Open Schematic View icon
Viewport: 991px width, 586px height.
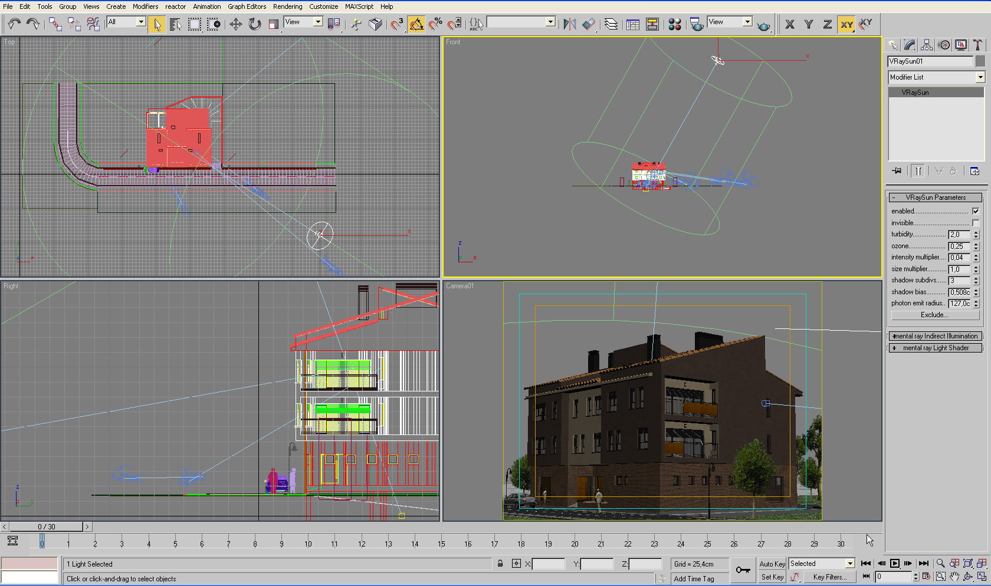click(x=652, y=24)
